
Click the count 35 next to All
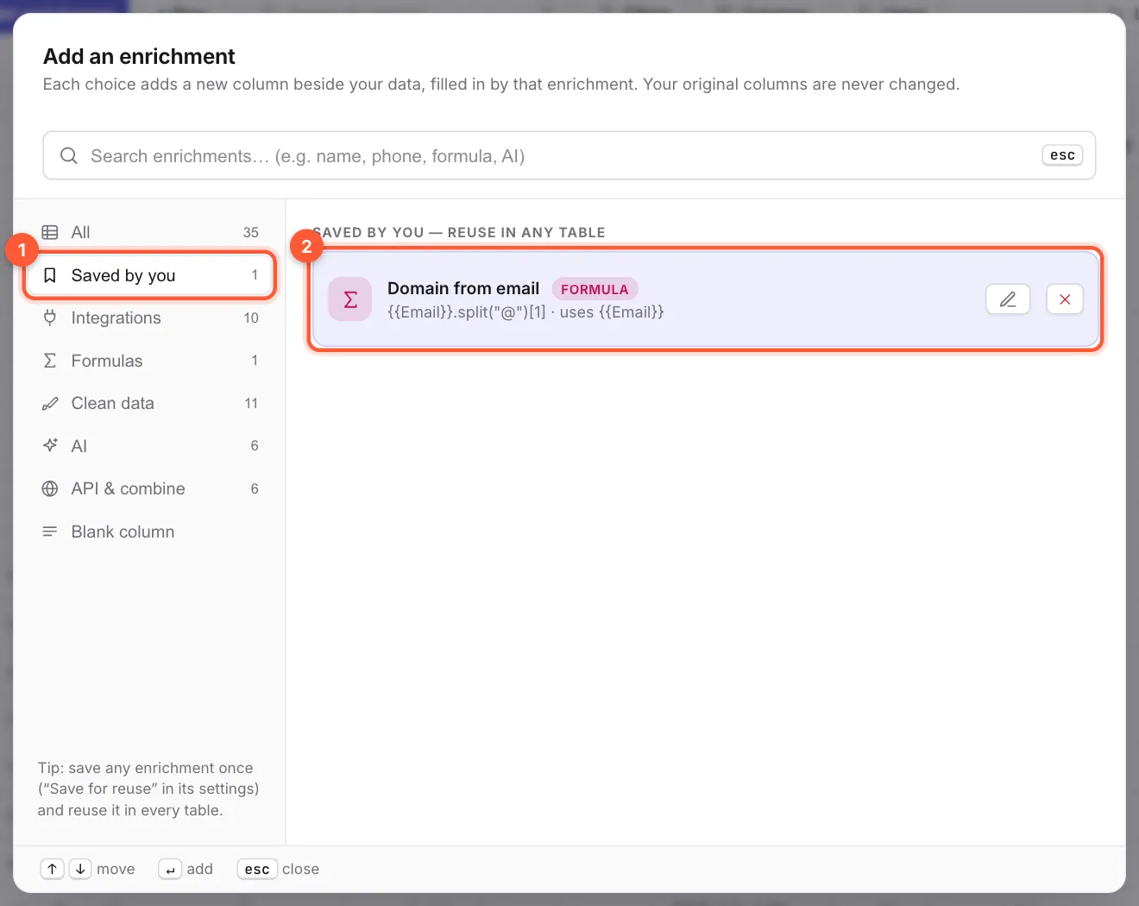point(251,232)
